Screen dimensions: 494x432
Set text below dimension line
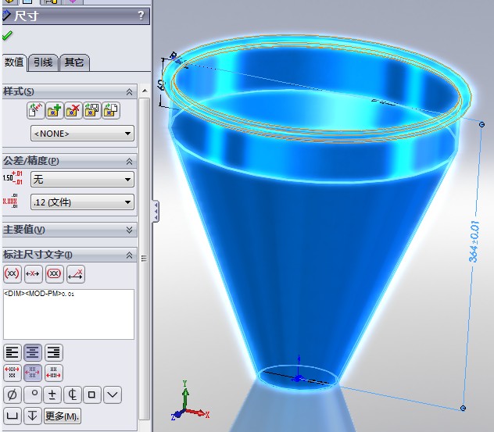(54, 373)
